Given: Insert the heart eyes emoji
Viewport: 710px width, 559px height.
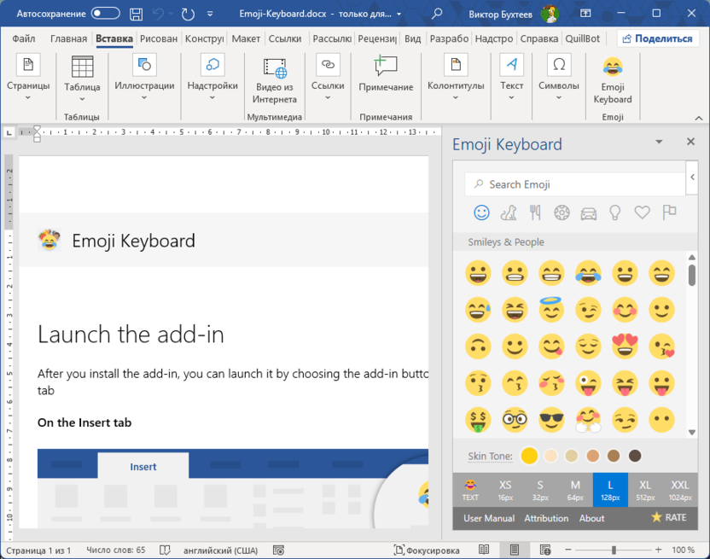Looking at the screenshot, I should tap(625, 346).
